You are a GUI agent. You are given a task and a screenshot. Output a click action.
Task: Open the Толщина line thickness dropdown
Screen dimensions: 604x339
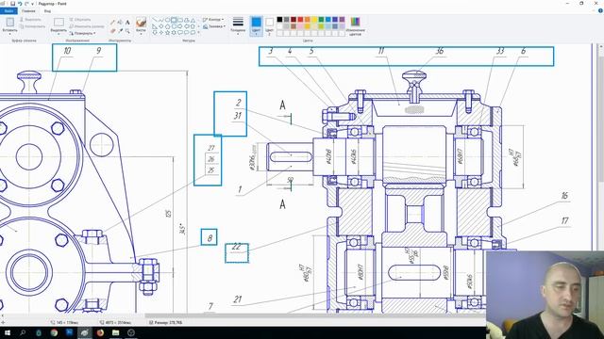(x=238, y=26)
